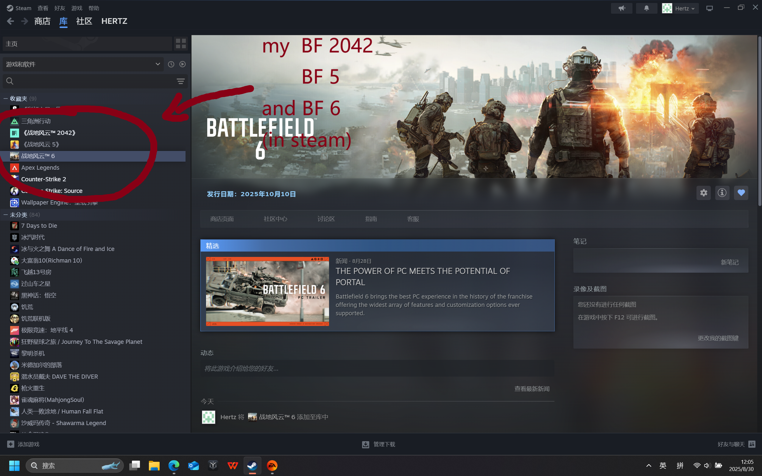
Task: Open the 商店页面 store page link
Action: (x=222, y=219)
